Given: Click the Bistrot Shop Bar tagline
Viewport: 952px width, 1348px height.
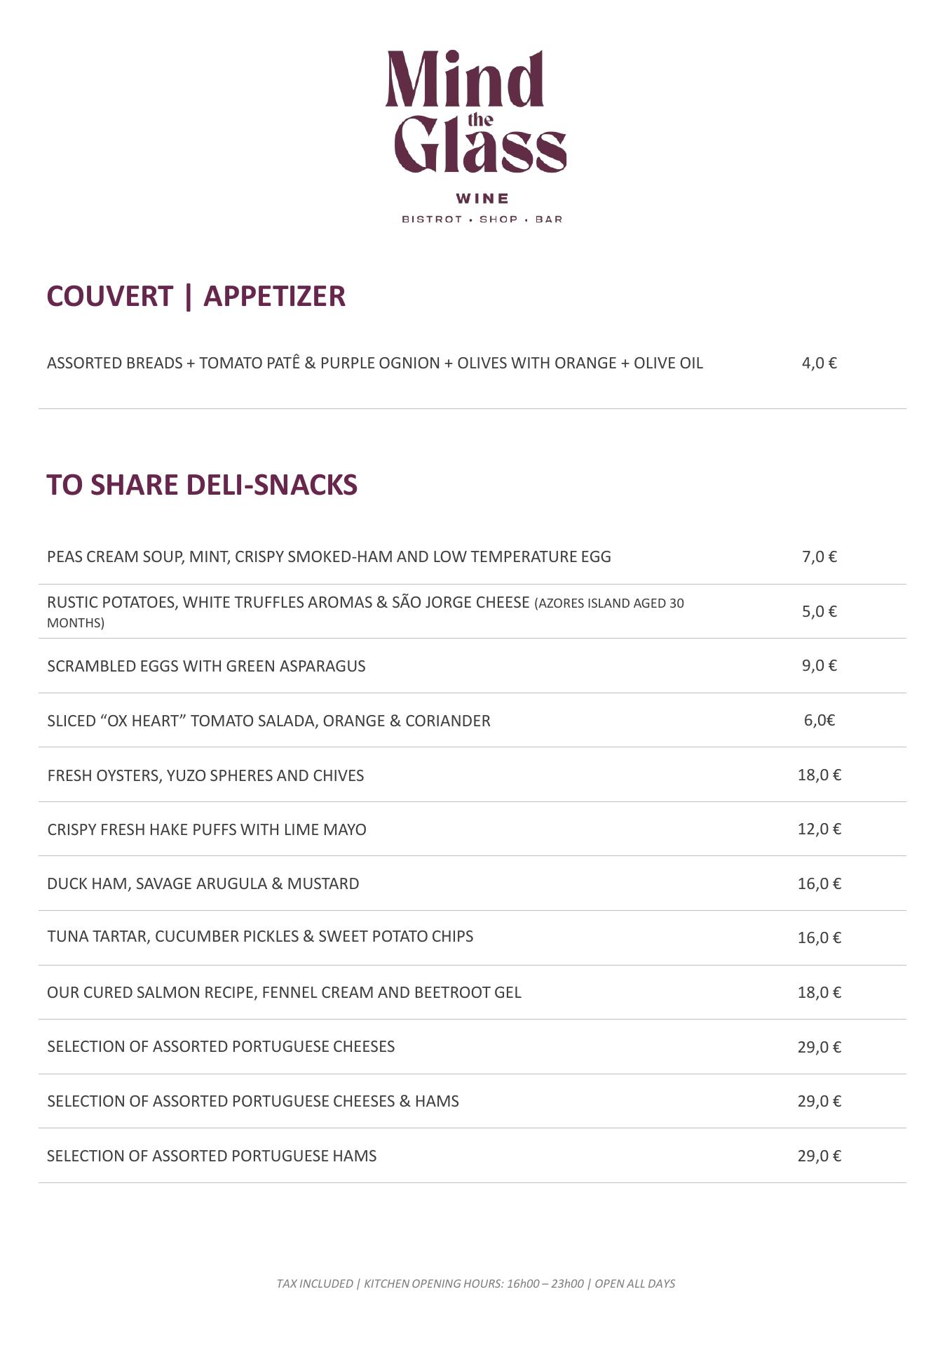Looking at the screenshot, I should point(482,220).
